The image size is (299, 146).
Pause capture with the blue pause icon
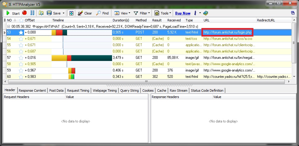point(32,13)
